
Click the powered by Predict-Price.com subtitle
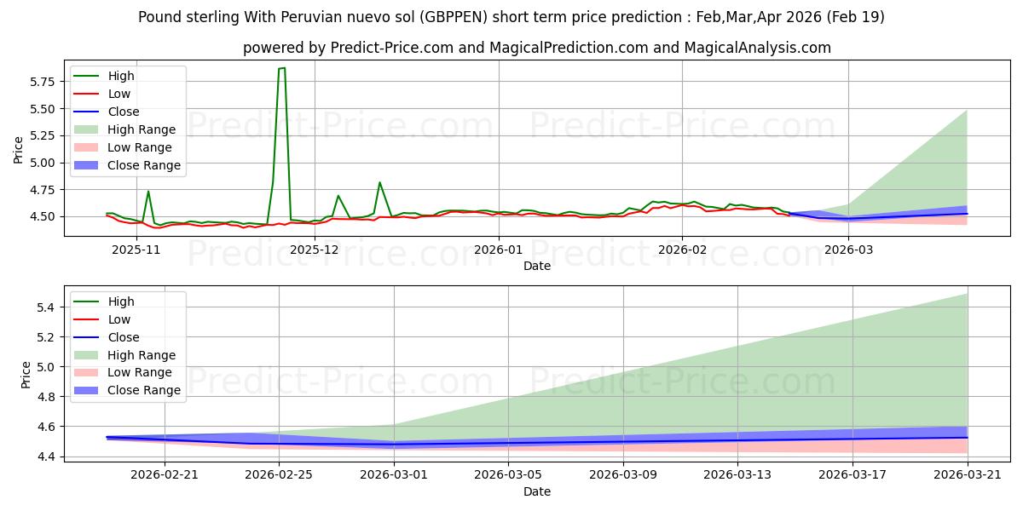coord(537,48)
